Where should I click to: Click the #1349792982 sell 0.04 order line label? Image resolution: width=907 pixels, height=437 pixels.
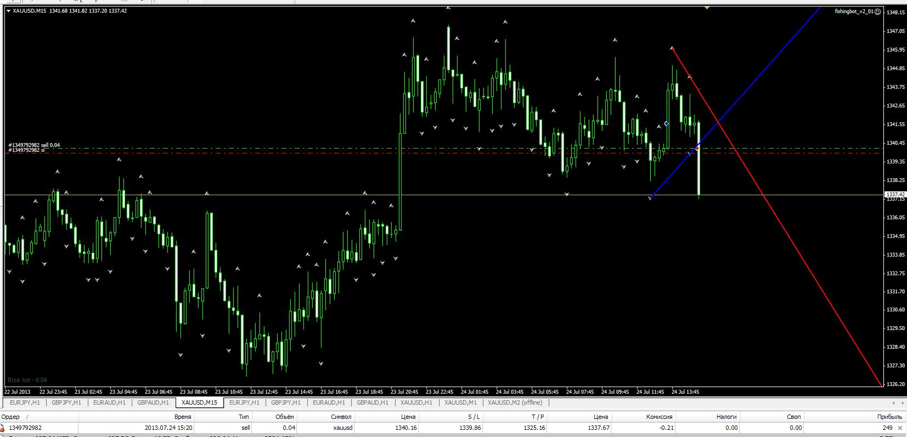click(x=34, y=145)
